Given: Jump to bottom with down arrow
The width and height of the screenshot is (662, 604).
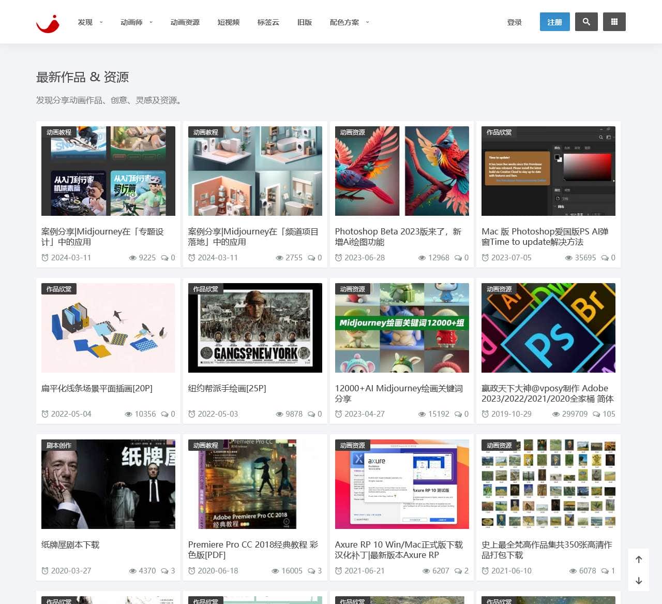Looking at the screenshot, I should 639,581.
